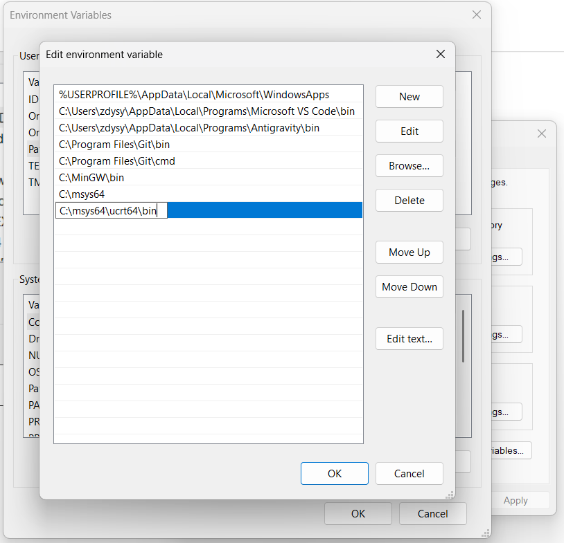The image size is (564, 543).
Task: Cancel the Edit environment variable dialog
Action: tap(409, 474)
